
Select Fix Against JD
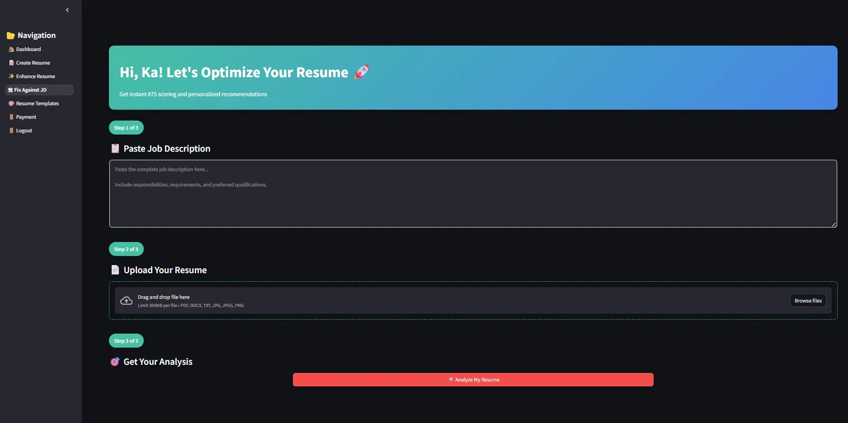(x=39, y=90)
